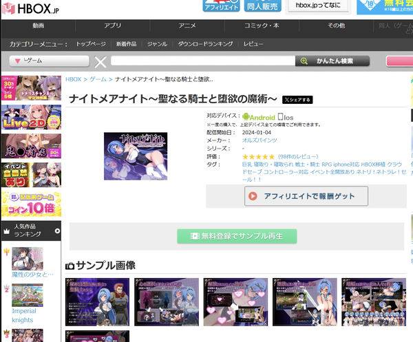Click the X clear search icon
The width and height of the screenshot is (413, 342).
(x=100, y=62)
